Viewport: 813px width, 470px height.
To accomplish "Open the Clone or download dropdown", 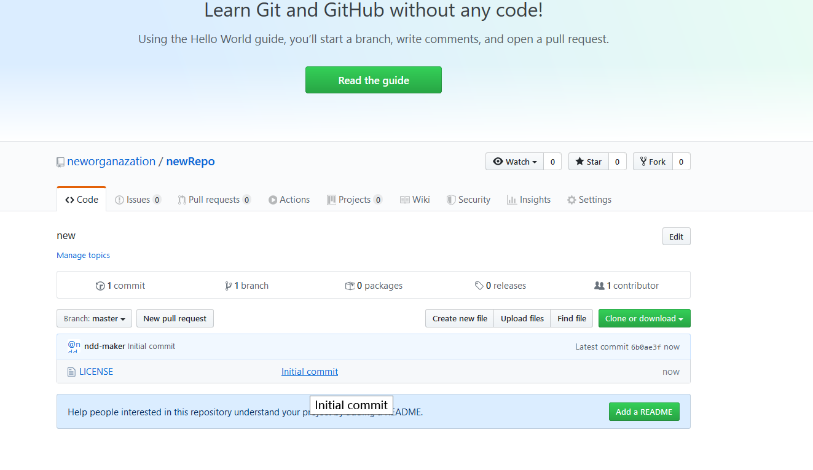I will click(x=645, y=318).
